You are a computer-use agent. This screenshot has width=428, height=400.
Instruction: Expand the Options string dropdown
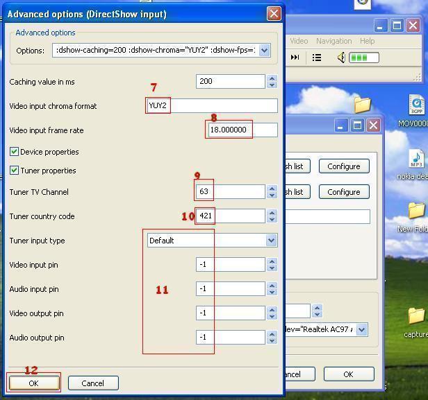[x=265, y=51]
